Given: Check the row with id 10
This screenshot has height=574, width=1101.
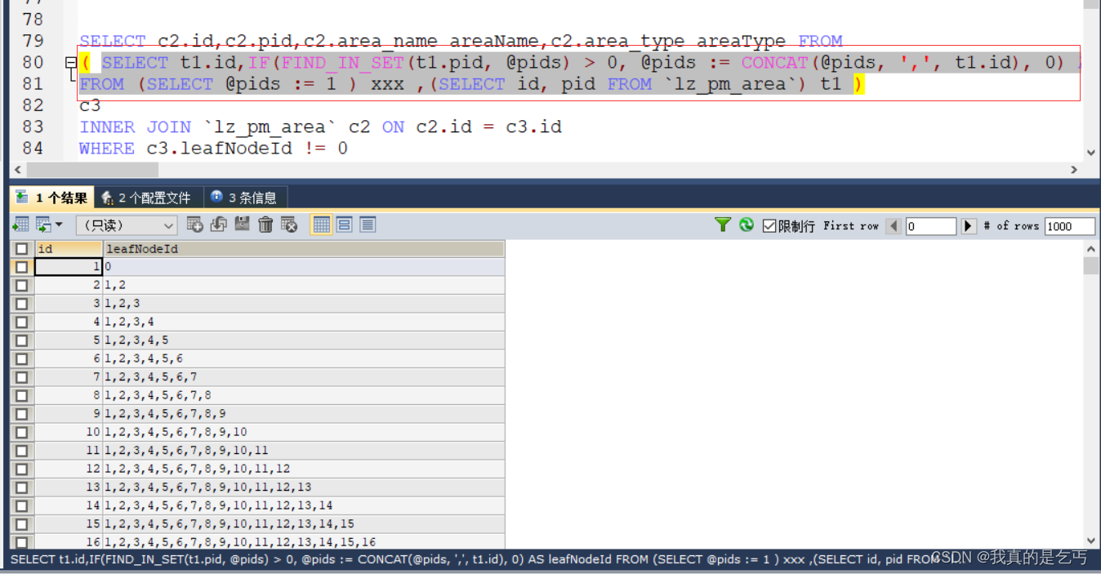Looking at the screenshot, I should click(x=21, y=432).
